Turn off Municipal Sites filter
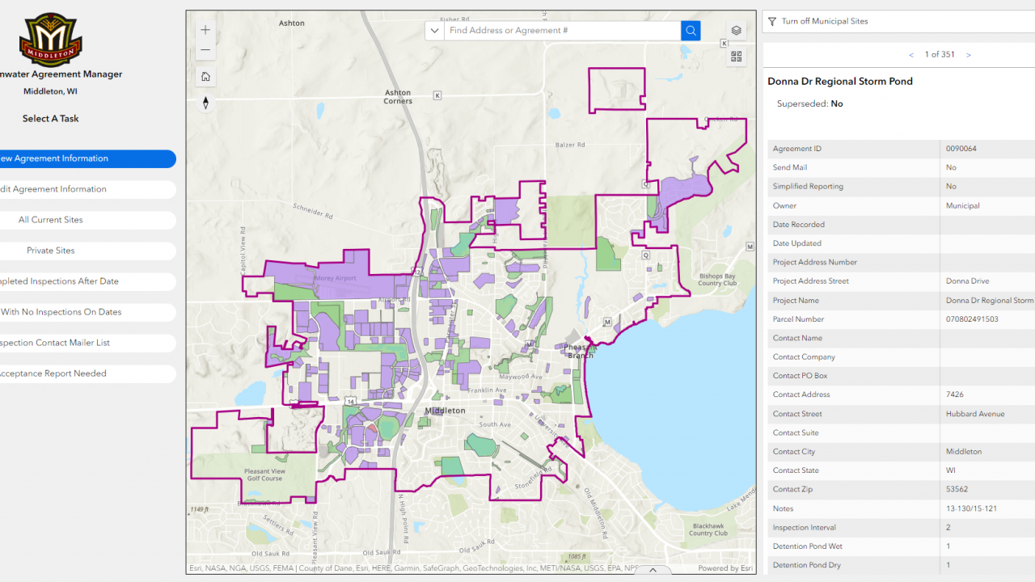 tap(825, 22)
